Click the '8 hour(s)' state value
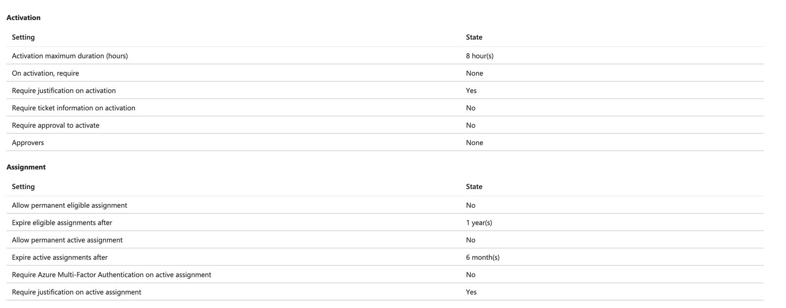Viewport: 786px width, 308px height. pyautogui.click(x=479, y=56)
